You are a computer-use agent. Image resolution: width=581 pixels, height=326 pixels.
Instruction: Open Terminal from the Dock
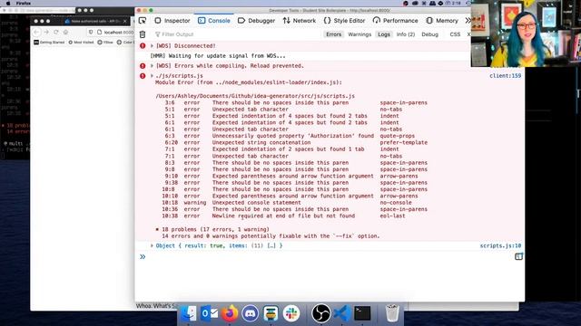pos(362,313)
